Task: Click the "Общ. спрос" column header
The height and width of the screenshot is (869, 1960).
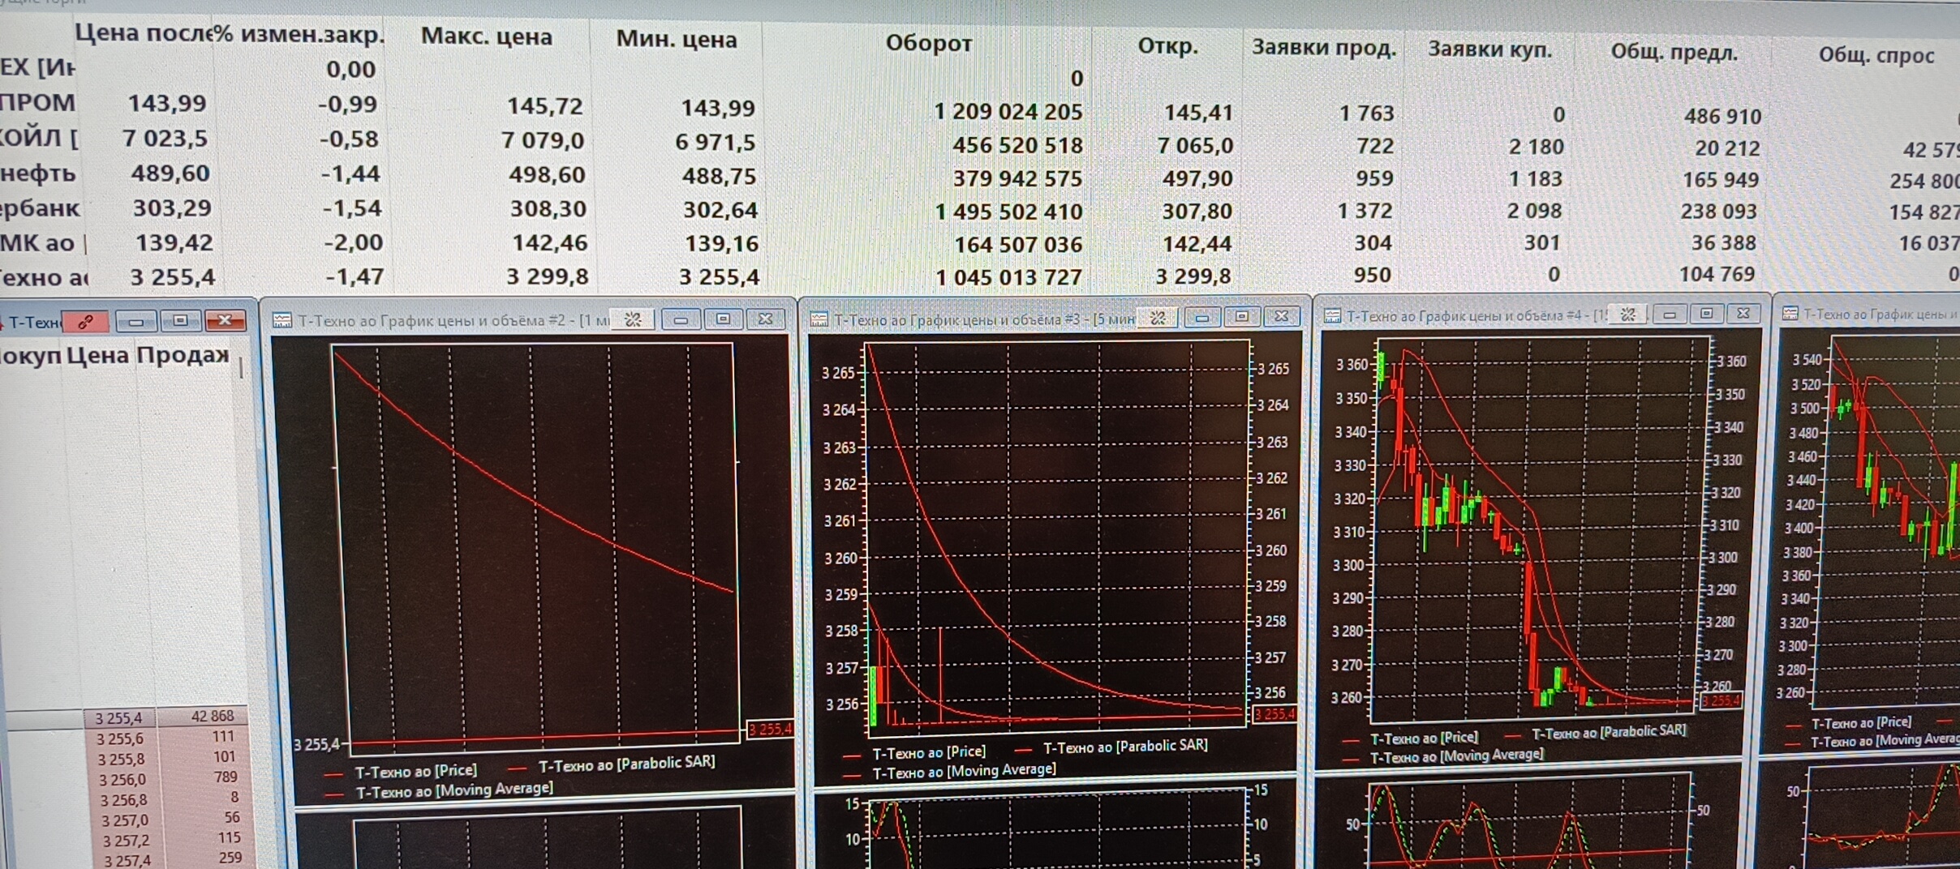Action: pos(1876,55)
